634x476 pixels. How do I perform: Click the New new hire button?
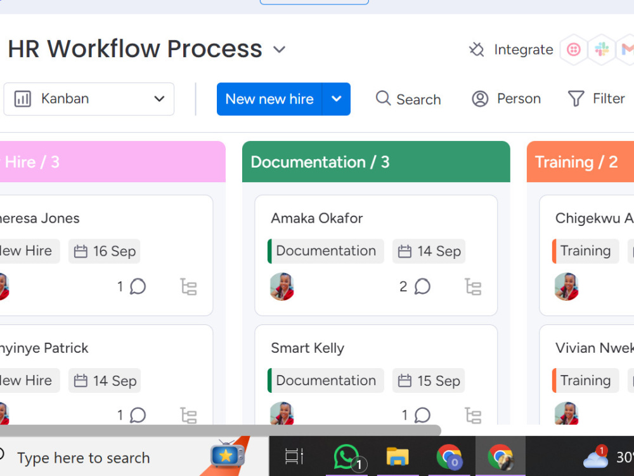[269, 99]
